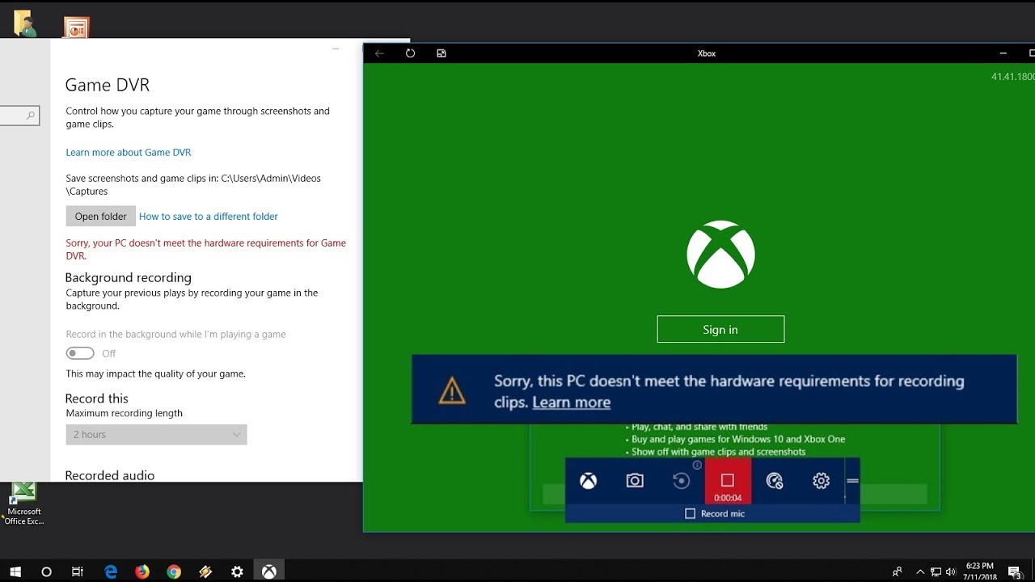
Task: Show hidden system tray icons
Action: [x=920, y=571]
